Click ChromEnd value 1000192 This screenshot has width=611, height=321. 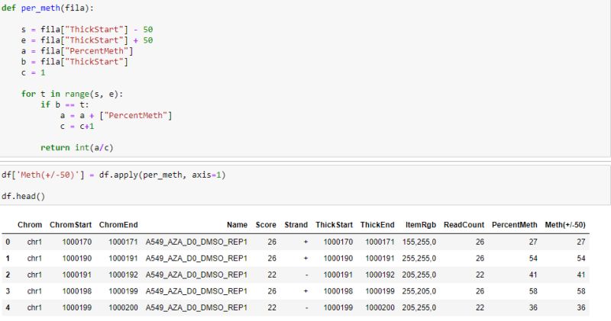pyautogui.click(x=123, y=274)
